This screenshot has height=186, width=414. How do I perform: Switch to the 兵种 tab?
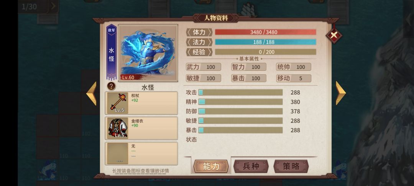tap(251, 166)
